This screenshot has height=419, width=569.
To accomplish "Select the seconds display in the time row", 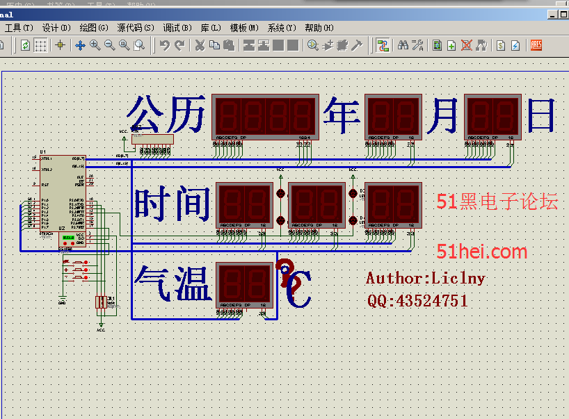I will pos(394,205).
